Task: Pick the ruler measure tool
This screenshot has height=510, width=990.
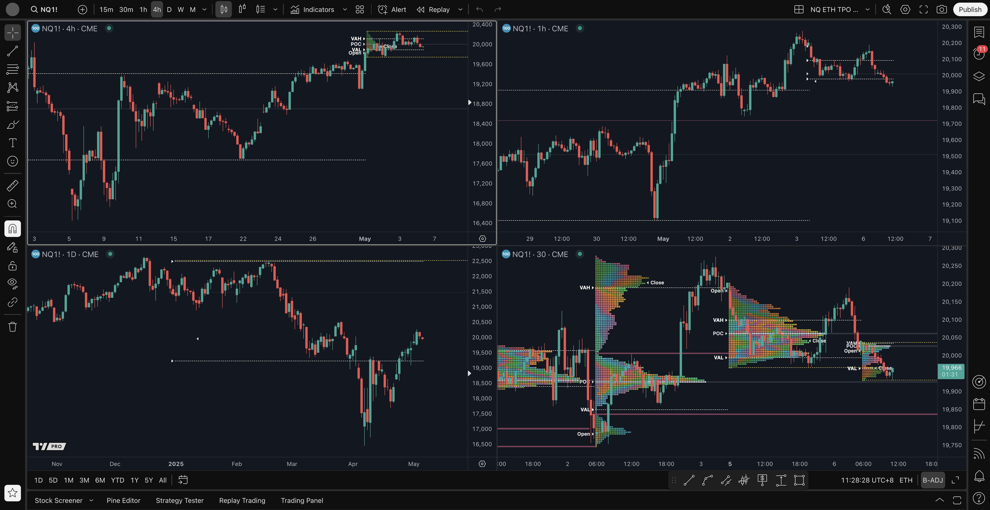Action: coord(12,186)
